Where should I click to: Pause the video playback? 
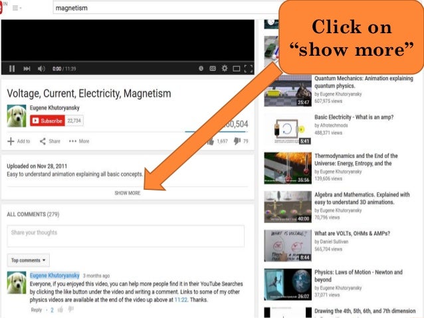(x=12, y=68)
